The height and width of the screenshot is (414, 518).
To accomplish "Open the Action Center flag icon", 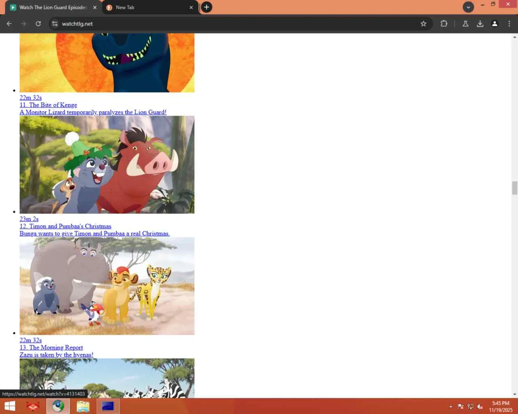I will click(461, 407).
